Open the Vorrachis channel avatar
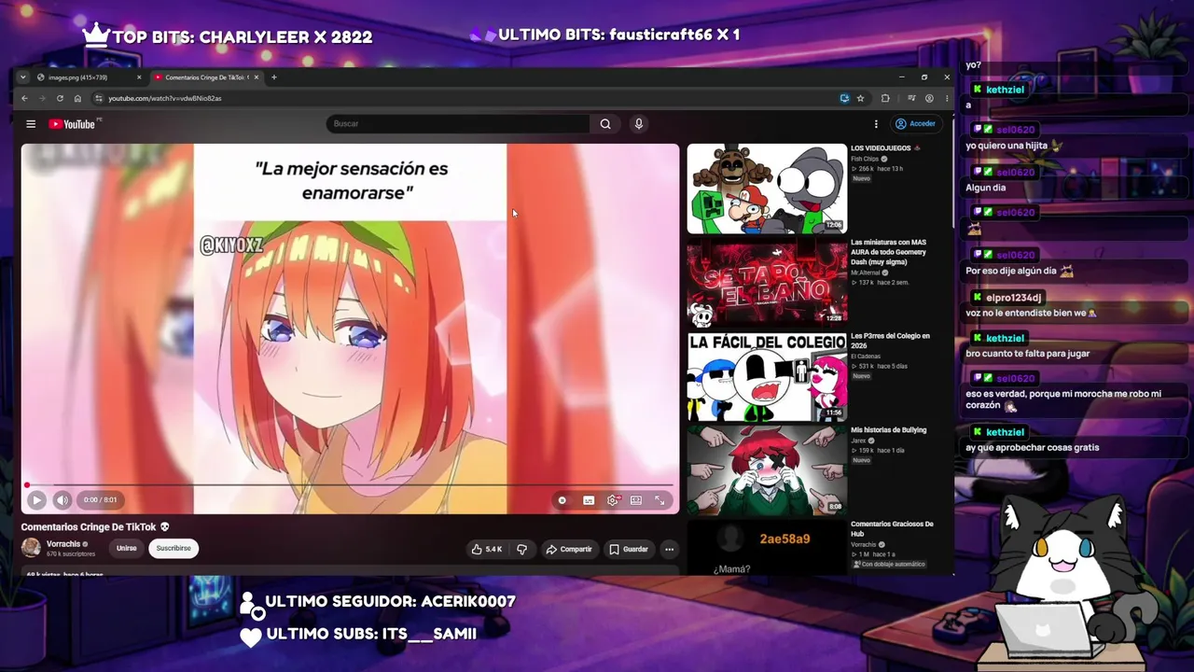Screen dimensions: 1194x672 pyautogui.click(x=31, y=548)
